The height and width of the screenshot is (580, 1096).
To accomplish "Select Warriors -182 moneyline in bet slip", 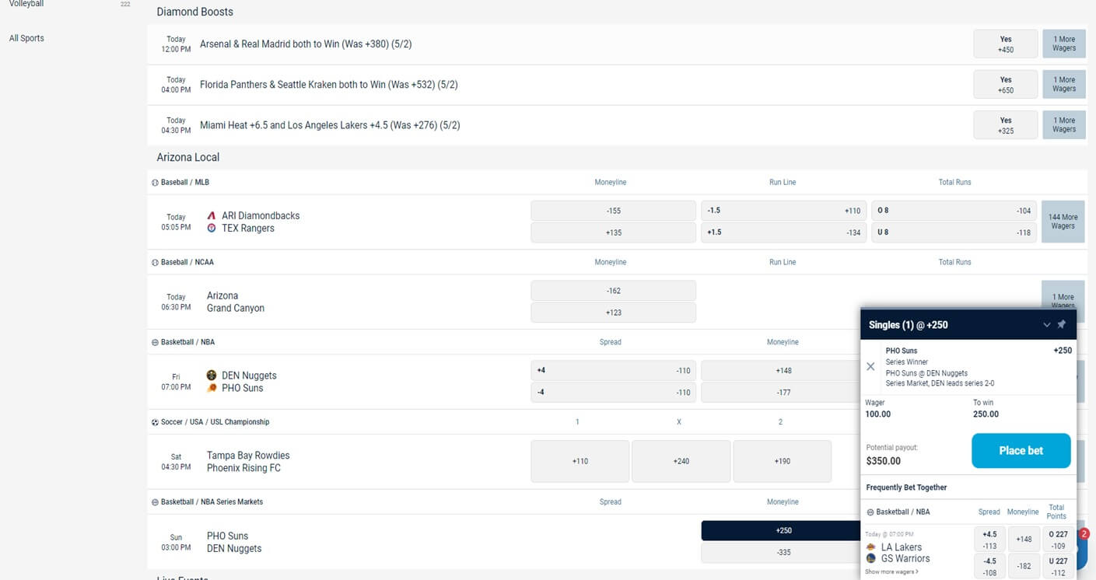I will 1024,567.
